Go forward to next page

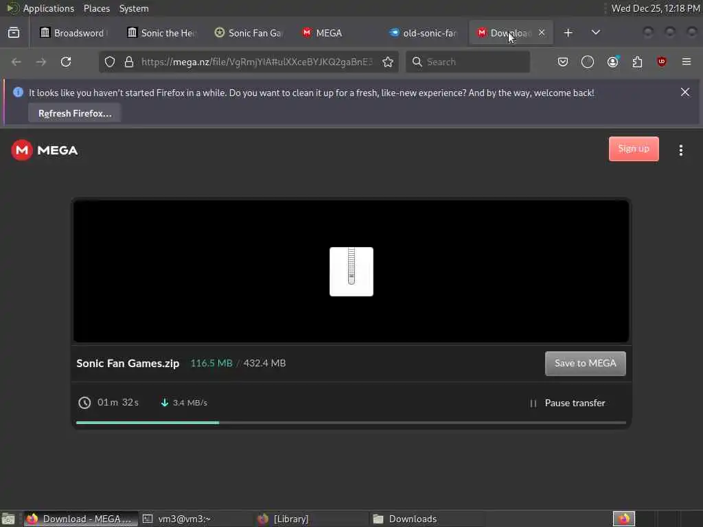(41, 62)
